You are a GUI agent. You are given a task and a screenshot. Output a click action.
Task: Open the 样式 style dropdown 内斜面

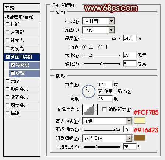98,21
